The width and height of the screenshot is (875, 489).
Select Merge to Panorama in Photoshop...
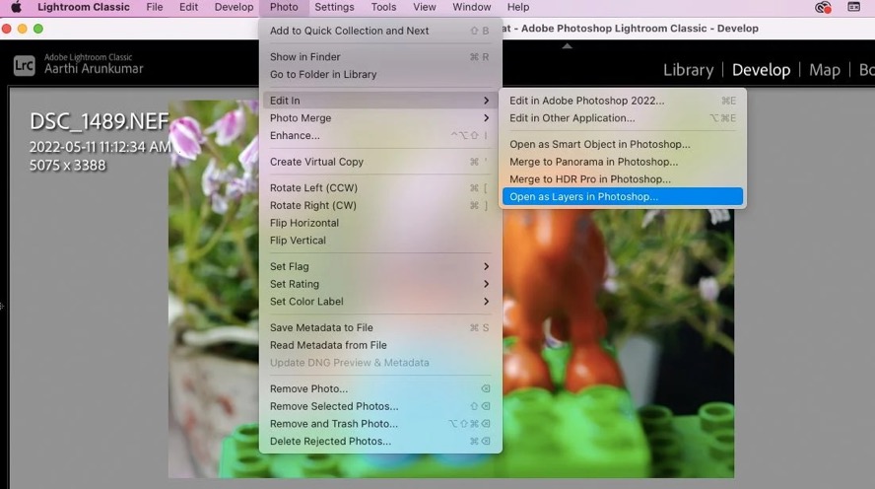(x=622, y=162)
